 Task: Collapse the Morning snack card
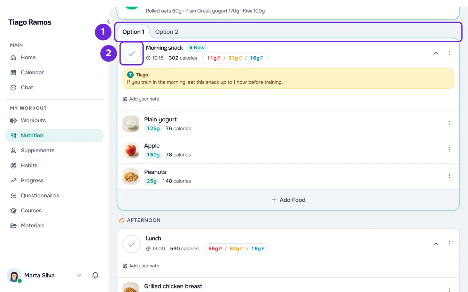click(x=436, y=53)
